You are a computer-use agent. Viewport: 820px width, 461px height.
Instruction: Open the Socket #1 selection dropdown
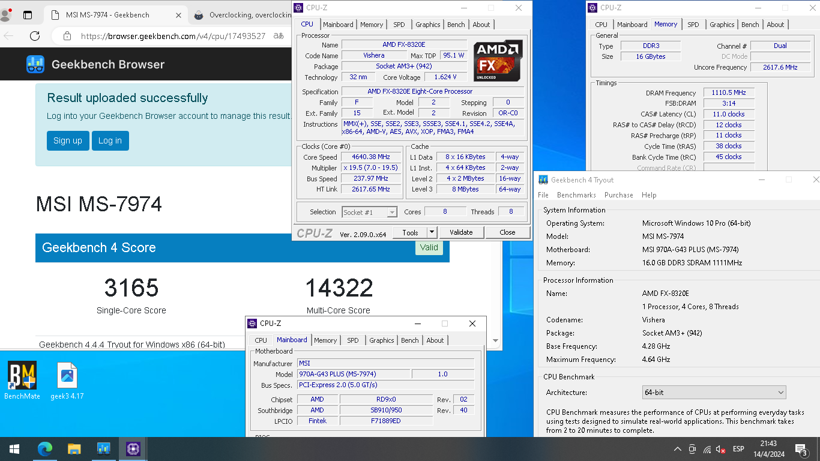370,212
